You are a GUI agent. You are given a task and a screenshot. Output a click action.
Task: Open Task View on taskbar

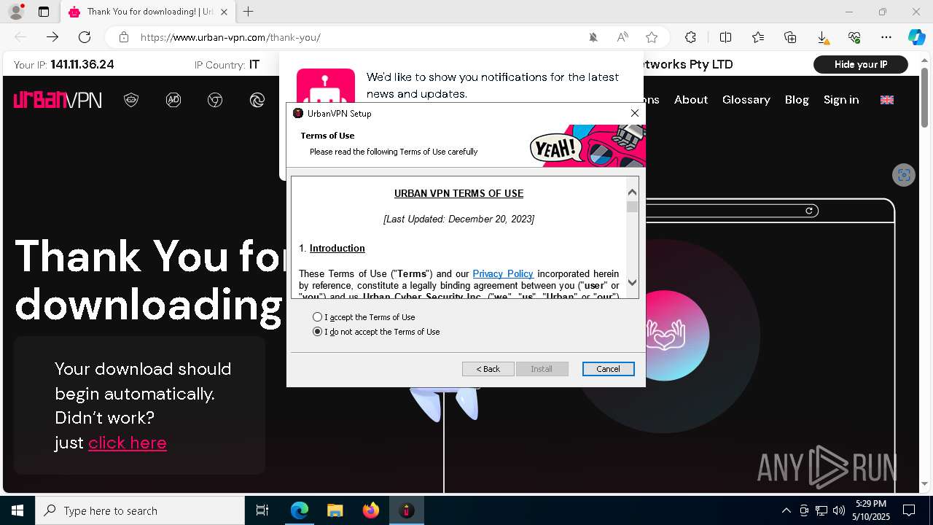click(x=262, y=510)
